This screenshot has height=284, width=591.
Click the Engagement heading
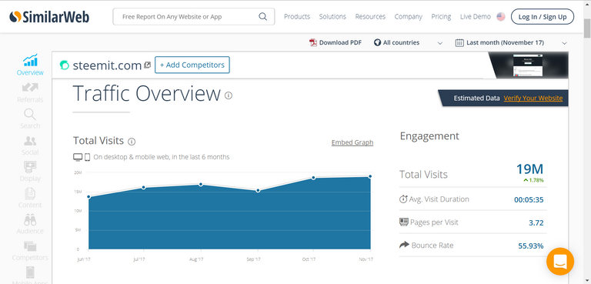pos(429,135)
